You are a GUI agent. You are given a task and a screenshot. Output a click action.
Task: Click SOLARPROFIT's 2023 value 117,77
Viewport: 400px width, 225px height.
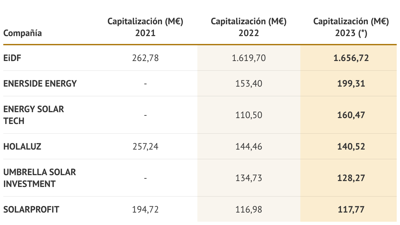click(351, 209)
